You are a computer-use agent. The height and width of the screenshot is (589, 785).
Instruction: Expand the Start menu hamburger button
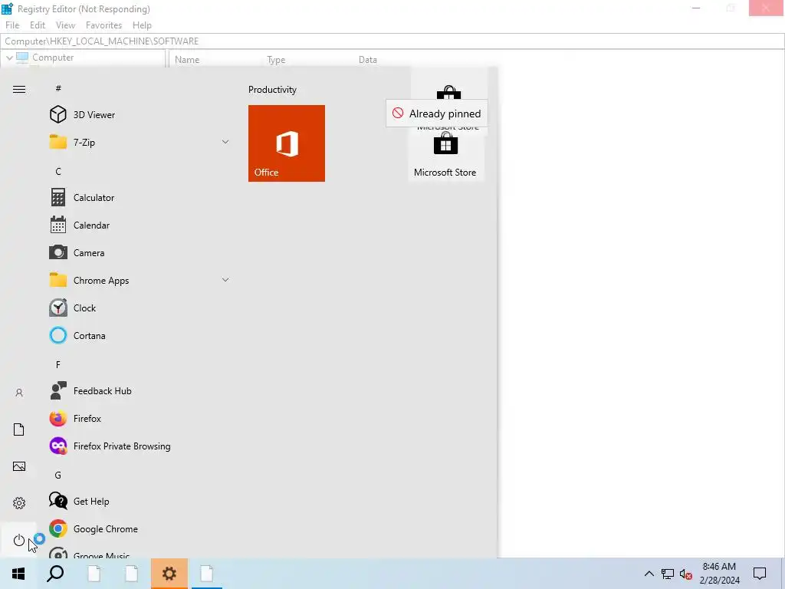[19, 89]
